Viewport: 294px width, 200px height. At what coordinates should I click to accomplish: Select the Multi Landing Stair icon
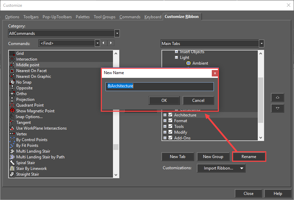12,151
